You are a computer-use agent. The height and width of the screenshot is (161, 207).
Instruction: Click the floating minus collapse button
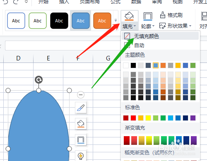pyautogui.click(x=81, y=95)
